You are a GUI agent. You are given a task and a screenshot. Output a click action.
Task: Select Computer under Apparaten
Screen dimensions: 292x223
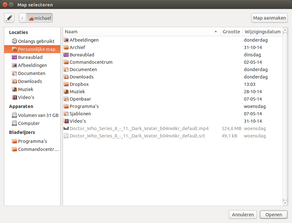tap(29, 123)
